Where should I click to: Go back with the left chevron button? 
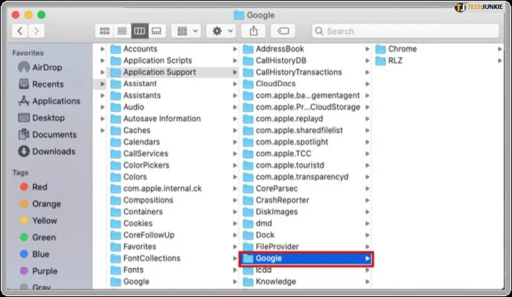20,31
